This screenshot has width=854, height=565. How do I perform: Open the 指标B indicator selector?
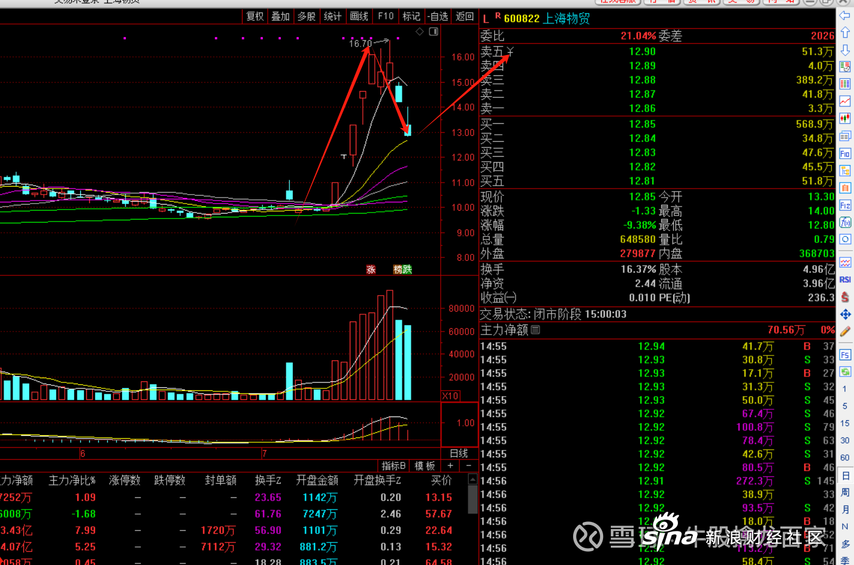tap(393, 466)
